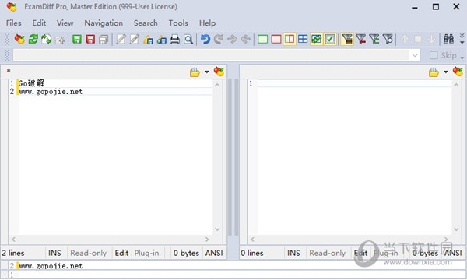Image resolution: width=467 pixels, height=280 pixels.
Task: Click 'www.gopojie.net' line 2 in left pane
Action: tap(51, 92)
